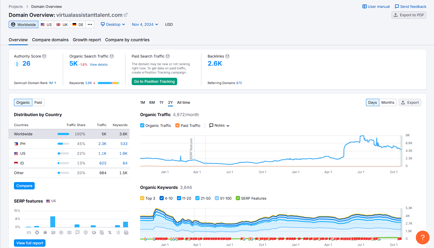Open the external link icon beside domain name
Screen dimensions: 434x248
(x=126, y=15)
